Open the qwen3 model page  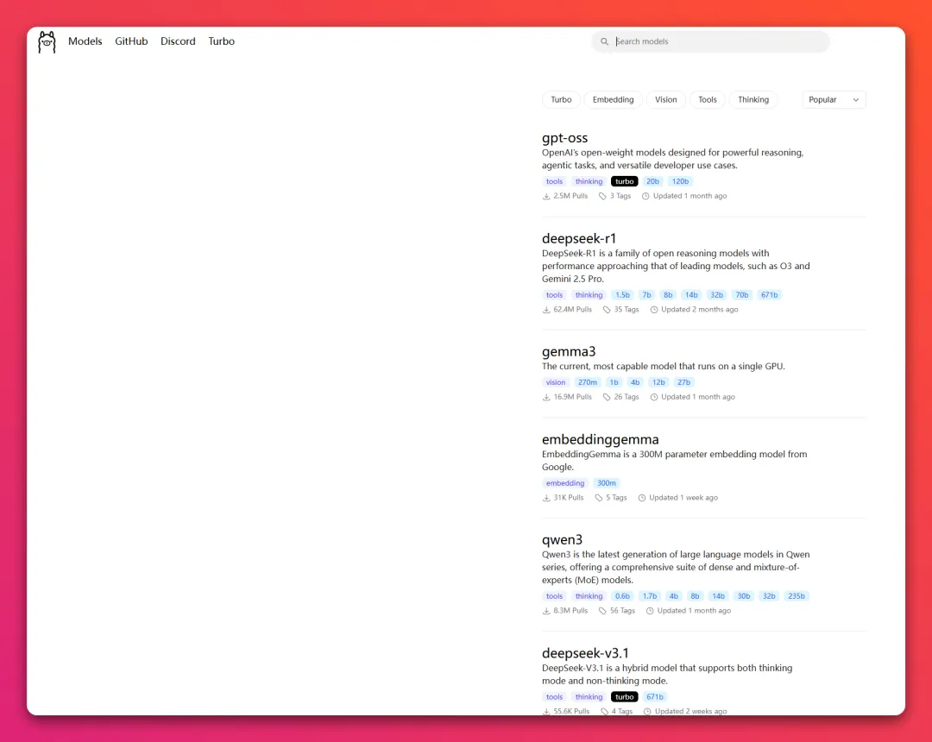coord(563,540)
